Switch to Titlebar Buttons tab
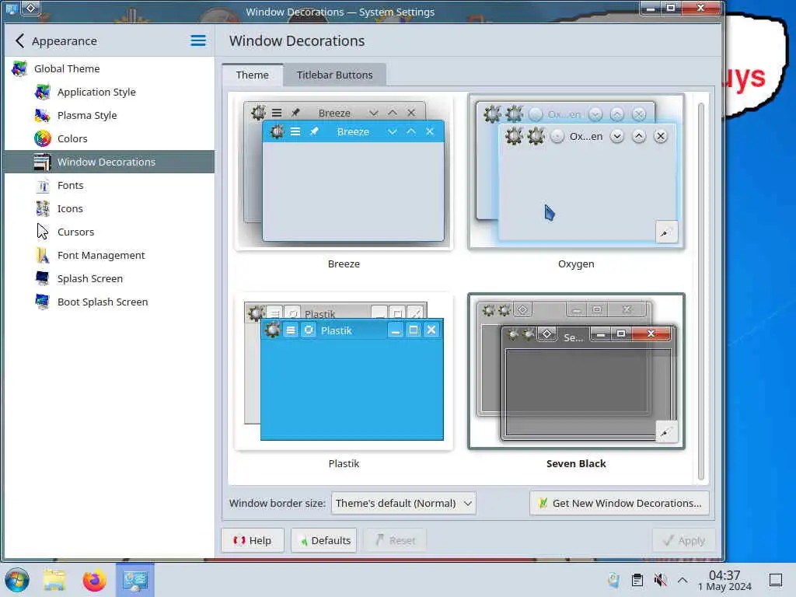Image resolution: width=796 pixels, height=597 pixels. tap(334, 75)
